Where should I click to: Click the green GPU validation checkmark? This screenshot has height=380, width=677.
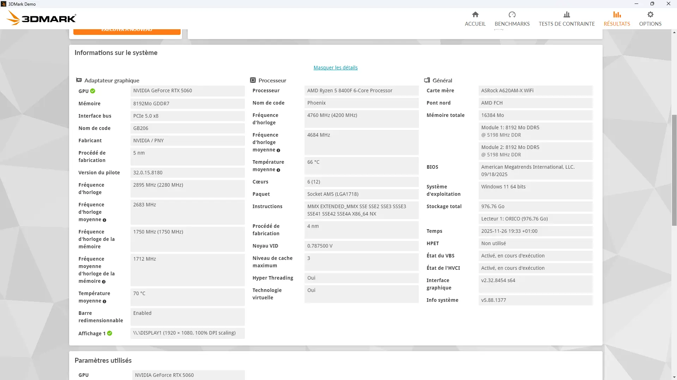point(92,91)
